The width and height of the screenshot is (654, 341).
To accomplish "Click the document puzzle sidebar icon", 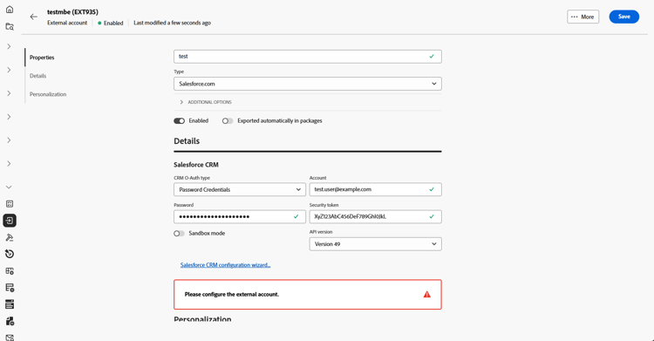I will coord(10,321).
